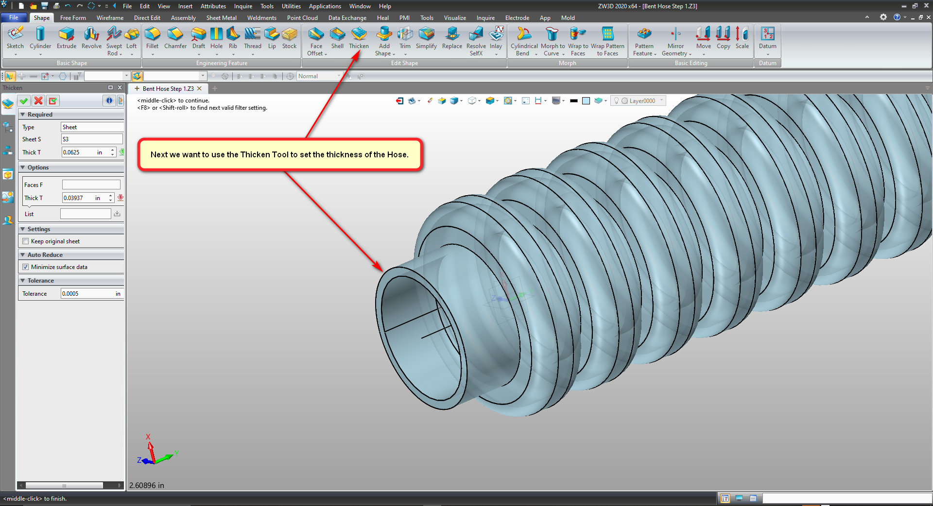Increase Thick T value with stepper arrow
The image size is (933, 506).
pyautogui.click(x=112, y=150)
